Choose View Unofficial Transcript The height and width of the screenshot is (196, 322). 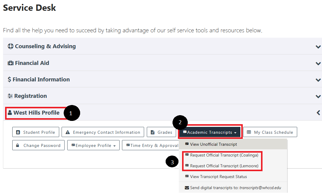click(x=233, y=144)
